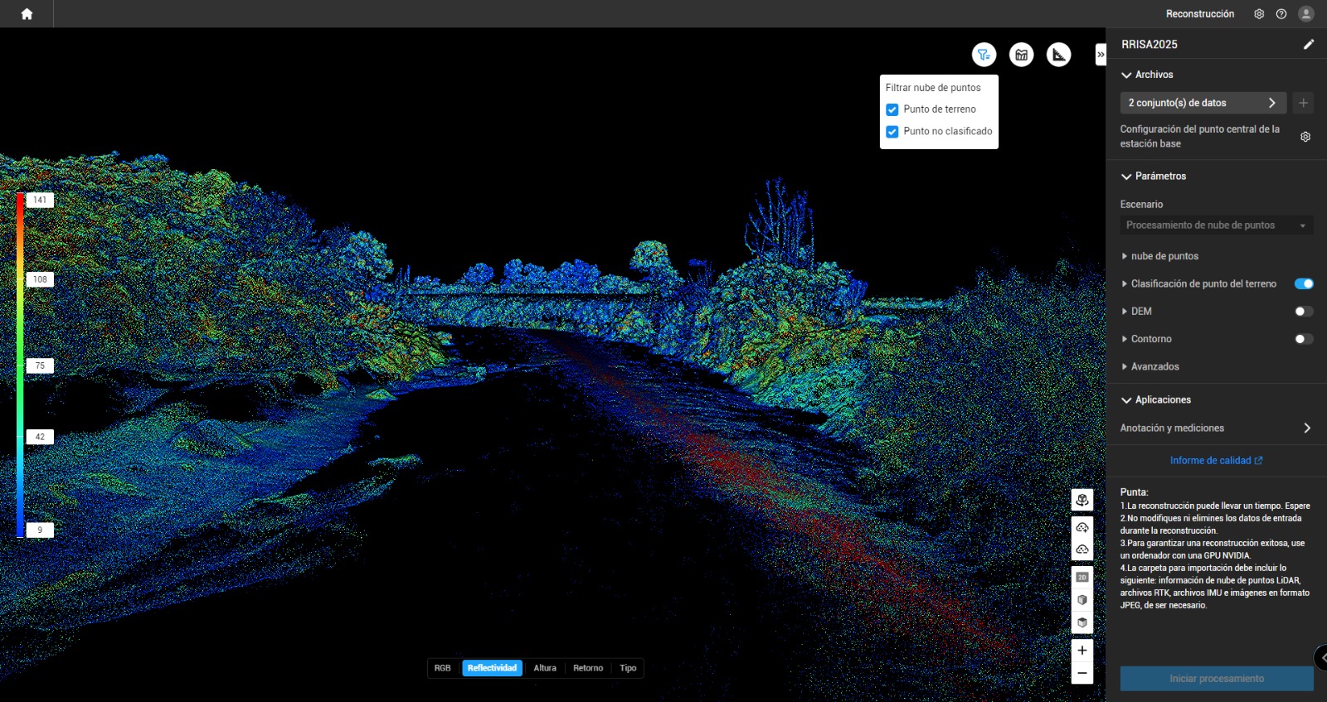Switch to RGB display mode
Image resolution: width=1327 pixels, height=702 pixels.
(443, 668)
